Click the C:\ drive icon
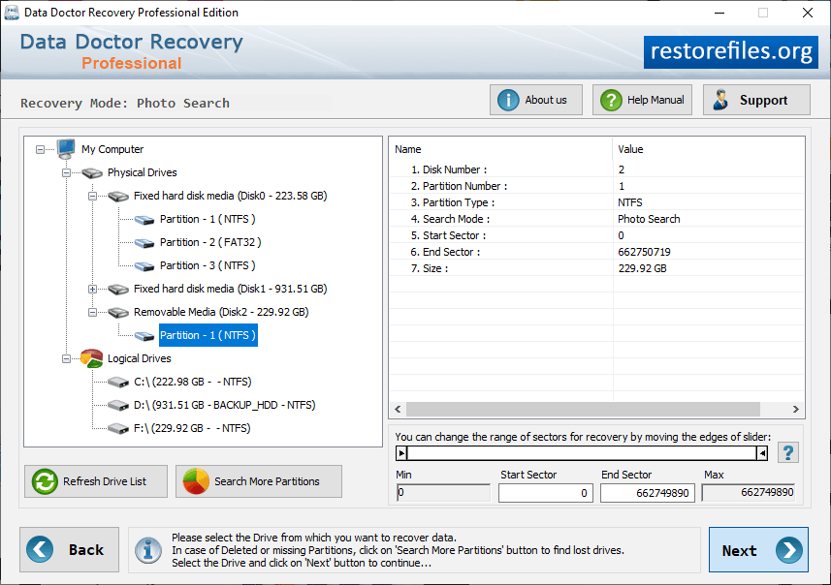Image resolution: width=831 pixels, height=585 pixels. click(x=117, y=382)
